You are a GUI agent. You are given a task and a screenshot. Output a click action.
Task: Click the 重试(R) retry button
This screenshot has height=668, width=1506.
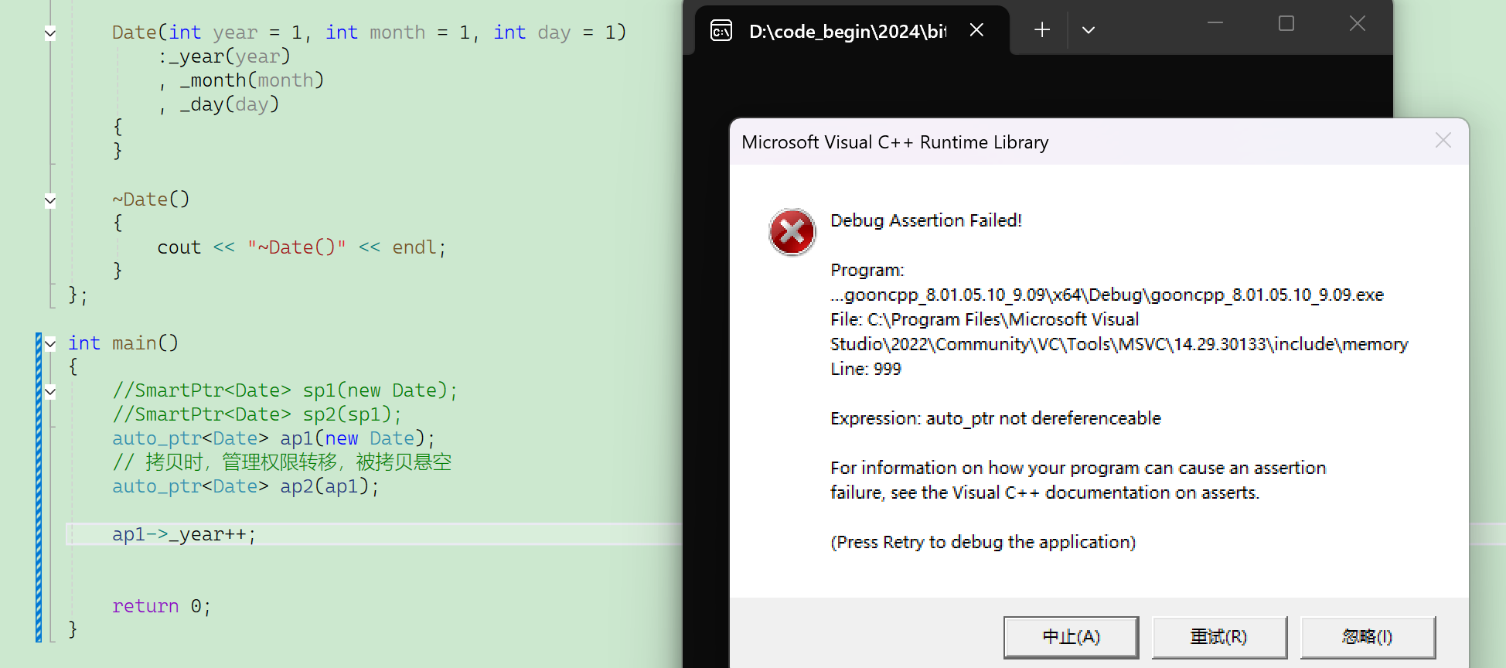coord(1219,637)
